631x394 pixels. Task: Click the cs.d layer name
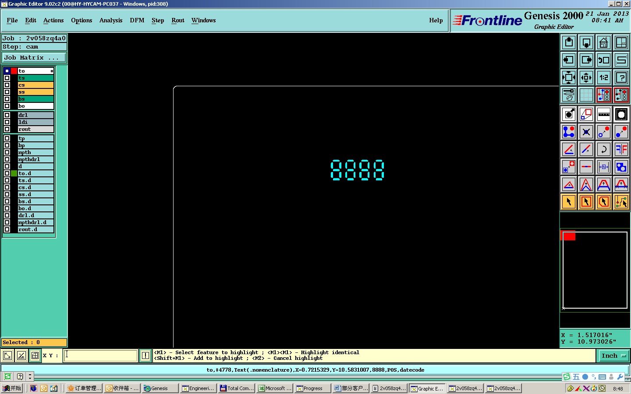(35, 187)
